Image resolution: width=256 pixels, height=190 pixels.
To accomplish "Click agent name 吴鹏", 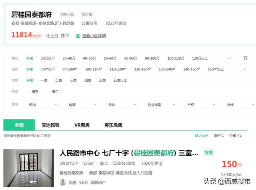I will (x=72, y=182).
